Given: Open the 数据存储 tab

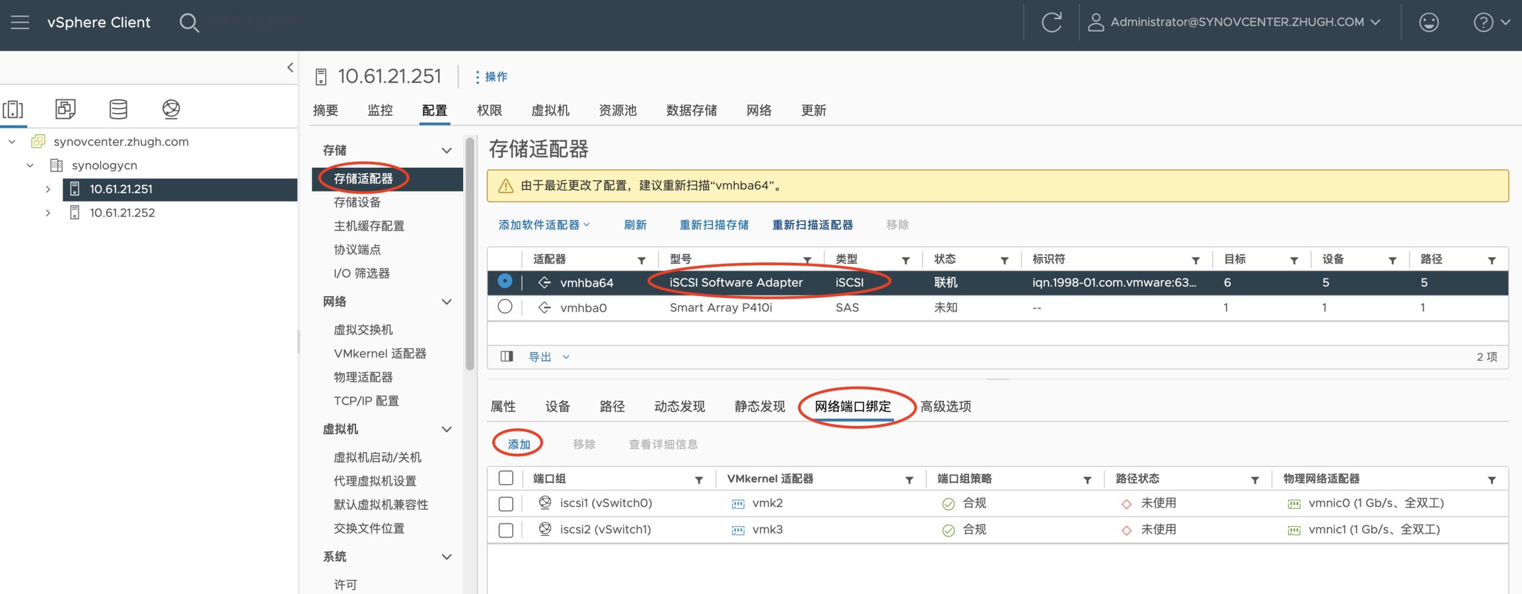Looking at the screenshot, I should pos(691,111).
